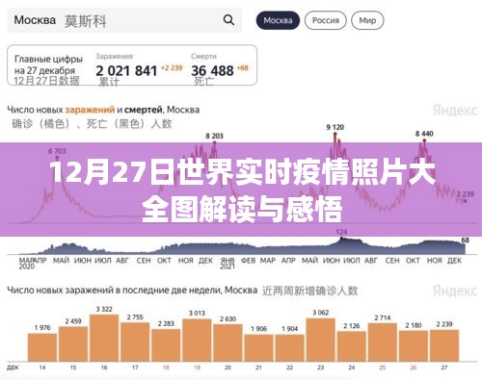The height and width of the screenshot is (380, 482).
Task: Click the bold смертей legend word
Action: 144,110
